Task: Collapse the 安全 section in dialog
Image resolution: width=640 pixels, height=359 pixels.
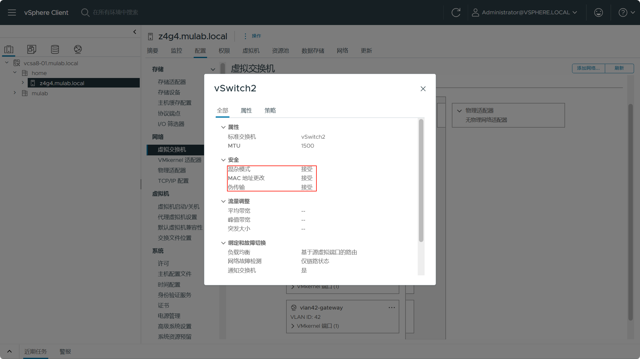Action: [x=223, y=160]
